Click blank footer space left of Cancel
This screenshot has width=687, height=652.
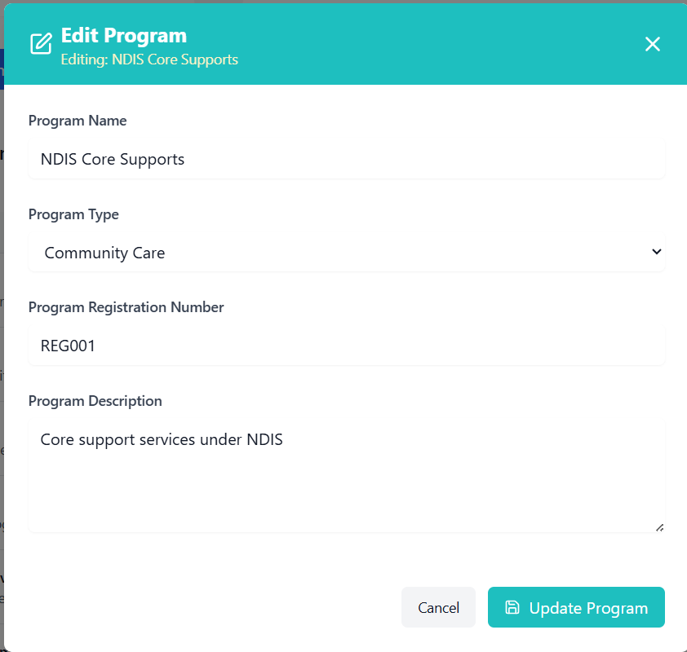pyautogui.click(x=204, y=607)
